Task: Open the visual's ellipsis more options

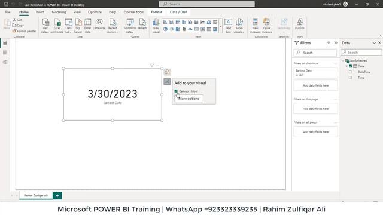Action: pyautogui.click(x=159, y=66)
